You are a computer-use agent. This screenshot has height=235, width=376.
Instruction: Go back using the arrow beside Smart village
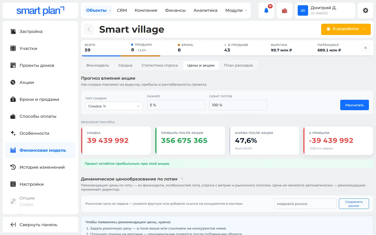coord(89,29)
